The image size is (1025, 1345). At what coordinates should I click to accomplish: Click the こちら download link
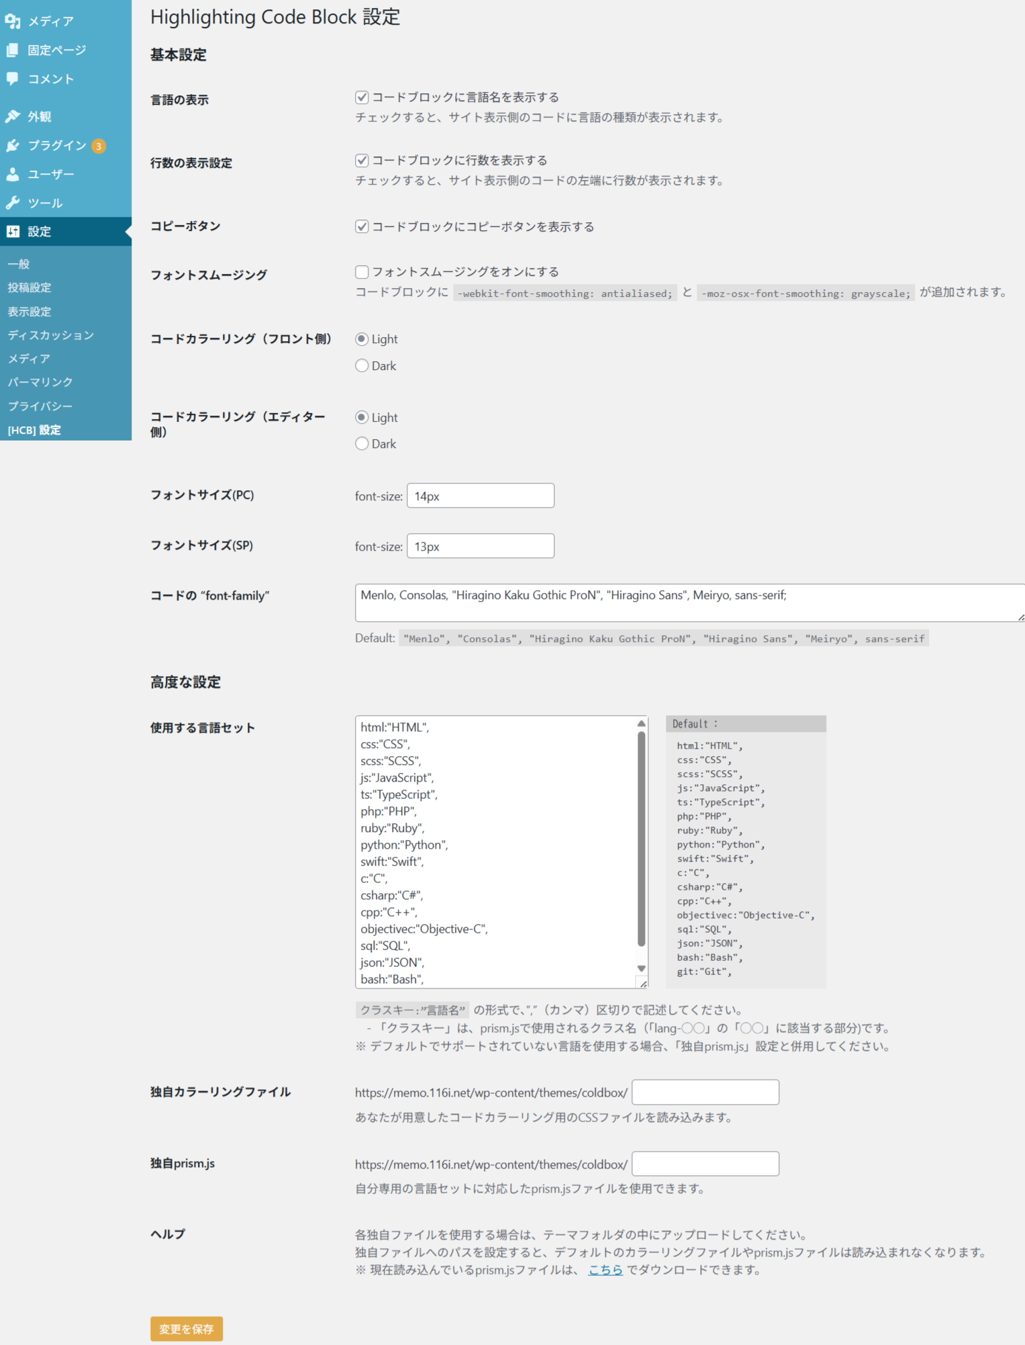pos(605,1270)
